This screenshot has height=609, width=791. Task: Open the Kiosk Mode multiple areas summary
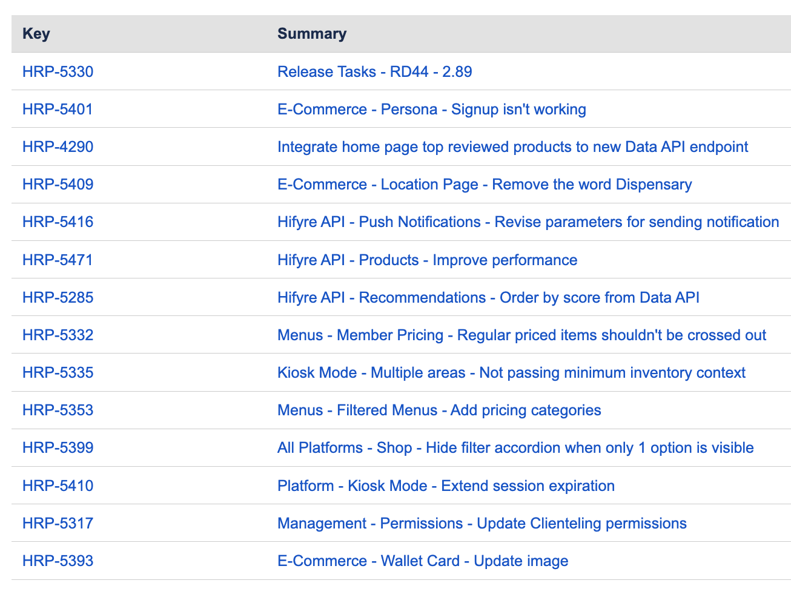point(511,373)
